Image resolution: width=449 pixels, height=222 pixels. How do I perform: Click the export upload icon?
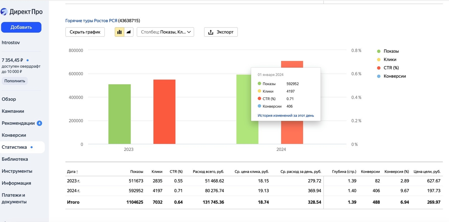[x=211, y=32]
